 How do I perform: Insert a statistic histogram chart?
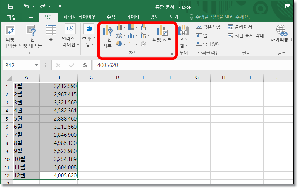[x=133, y=35]
